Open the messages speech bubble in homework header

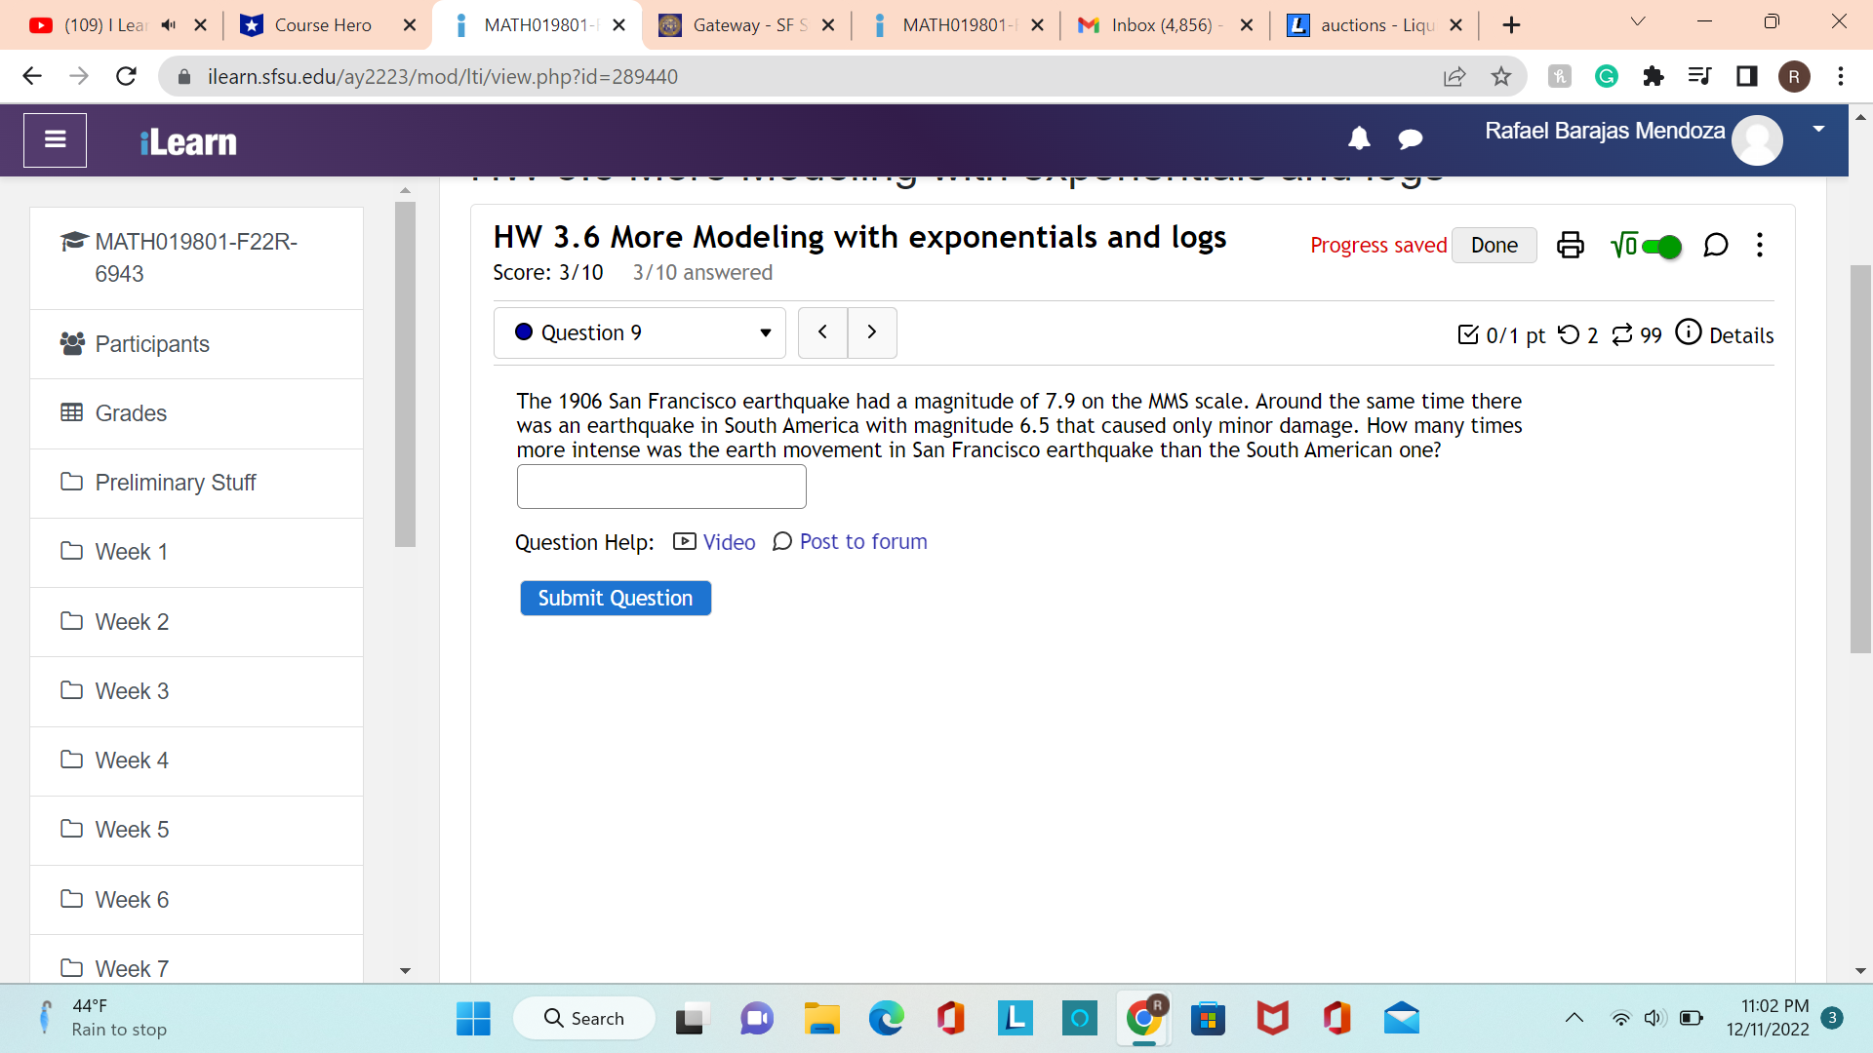[x=1715, y=245]
